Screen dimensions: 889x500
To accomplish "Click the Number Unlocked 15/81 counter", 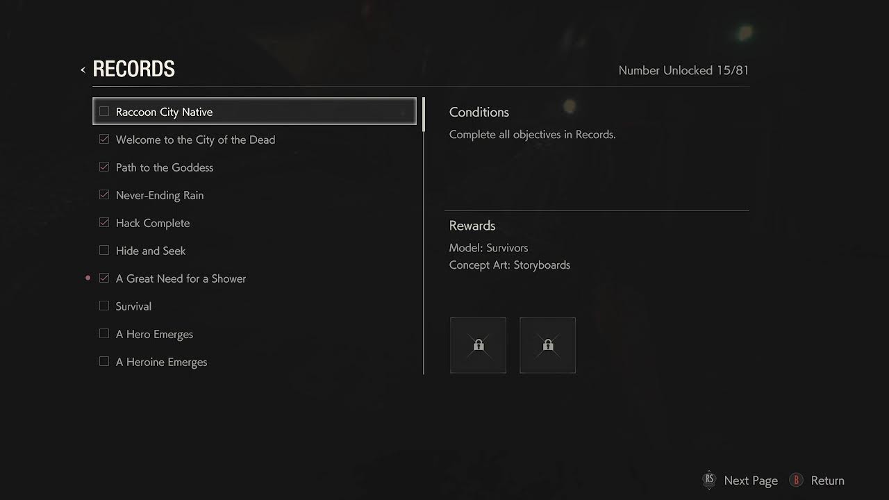I will [683, 70].
